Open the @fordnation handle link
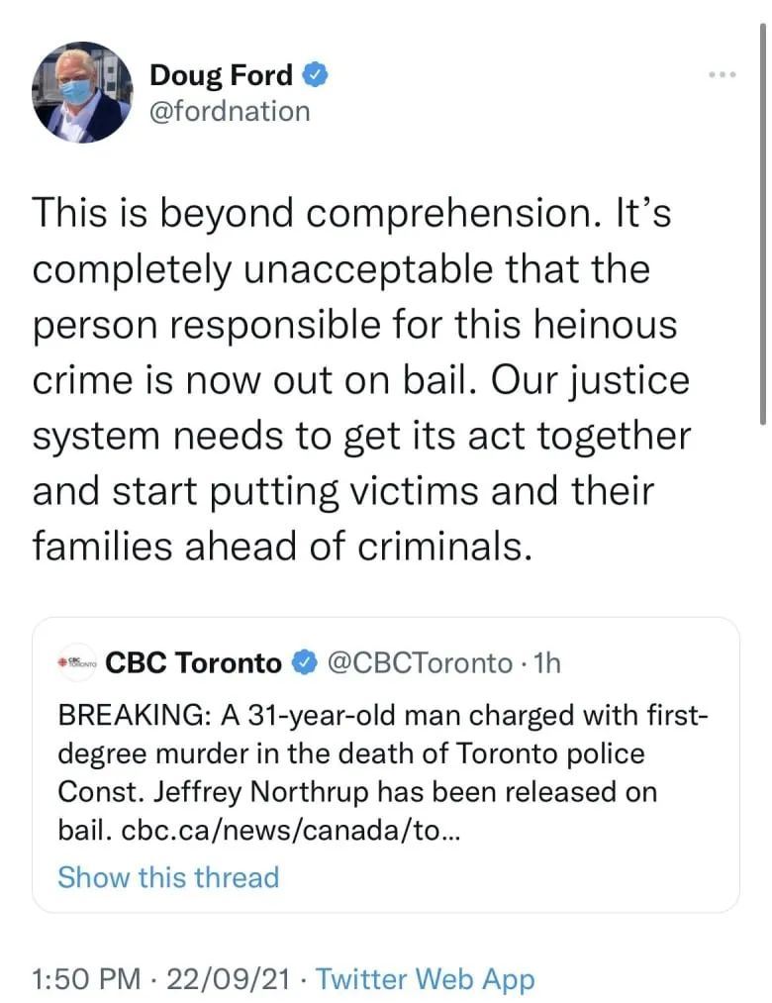The width and height of the screenshot is (772, 1003). click(x=229, y=111)
